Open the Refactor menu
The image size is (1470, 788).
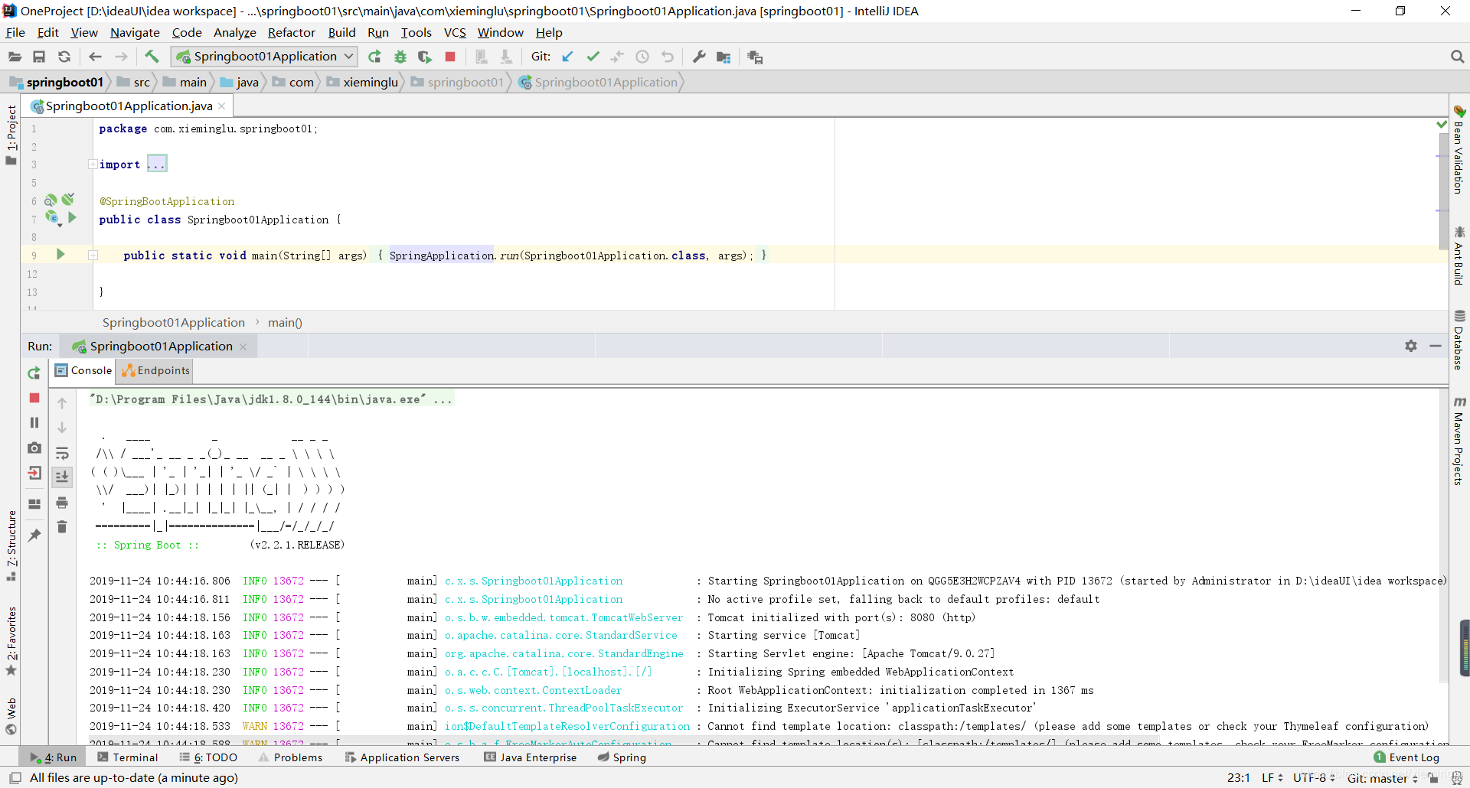[291, 33]
